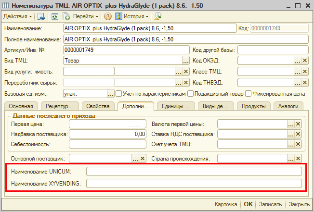This screenshot has height=212, width=314.
Task: Open the Аналоги tab
Action: pos(288,106)
